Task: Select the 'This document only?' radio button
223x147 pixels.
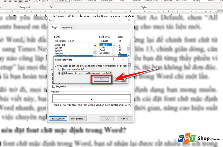Action: (60, 69)
